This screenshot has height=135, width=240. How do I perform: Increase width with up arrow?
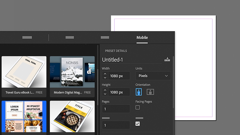click(x=105, y=74)
